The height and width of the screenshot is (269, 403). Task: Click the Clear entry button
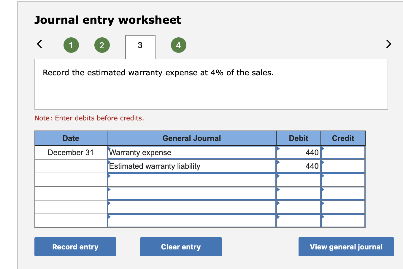181,247
